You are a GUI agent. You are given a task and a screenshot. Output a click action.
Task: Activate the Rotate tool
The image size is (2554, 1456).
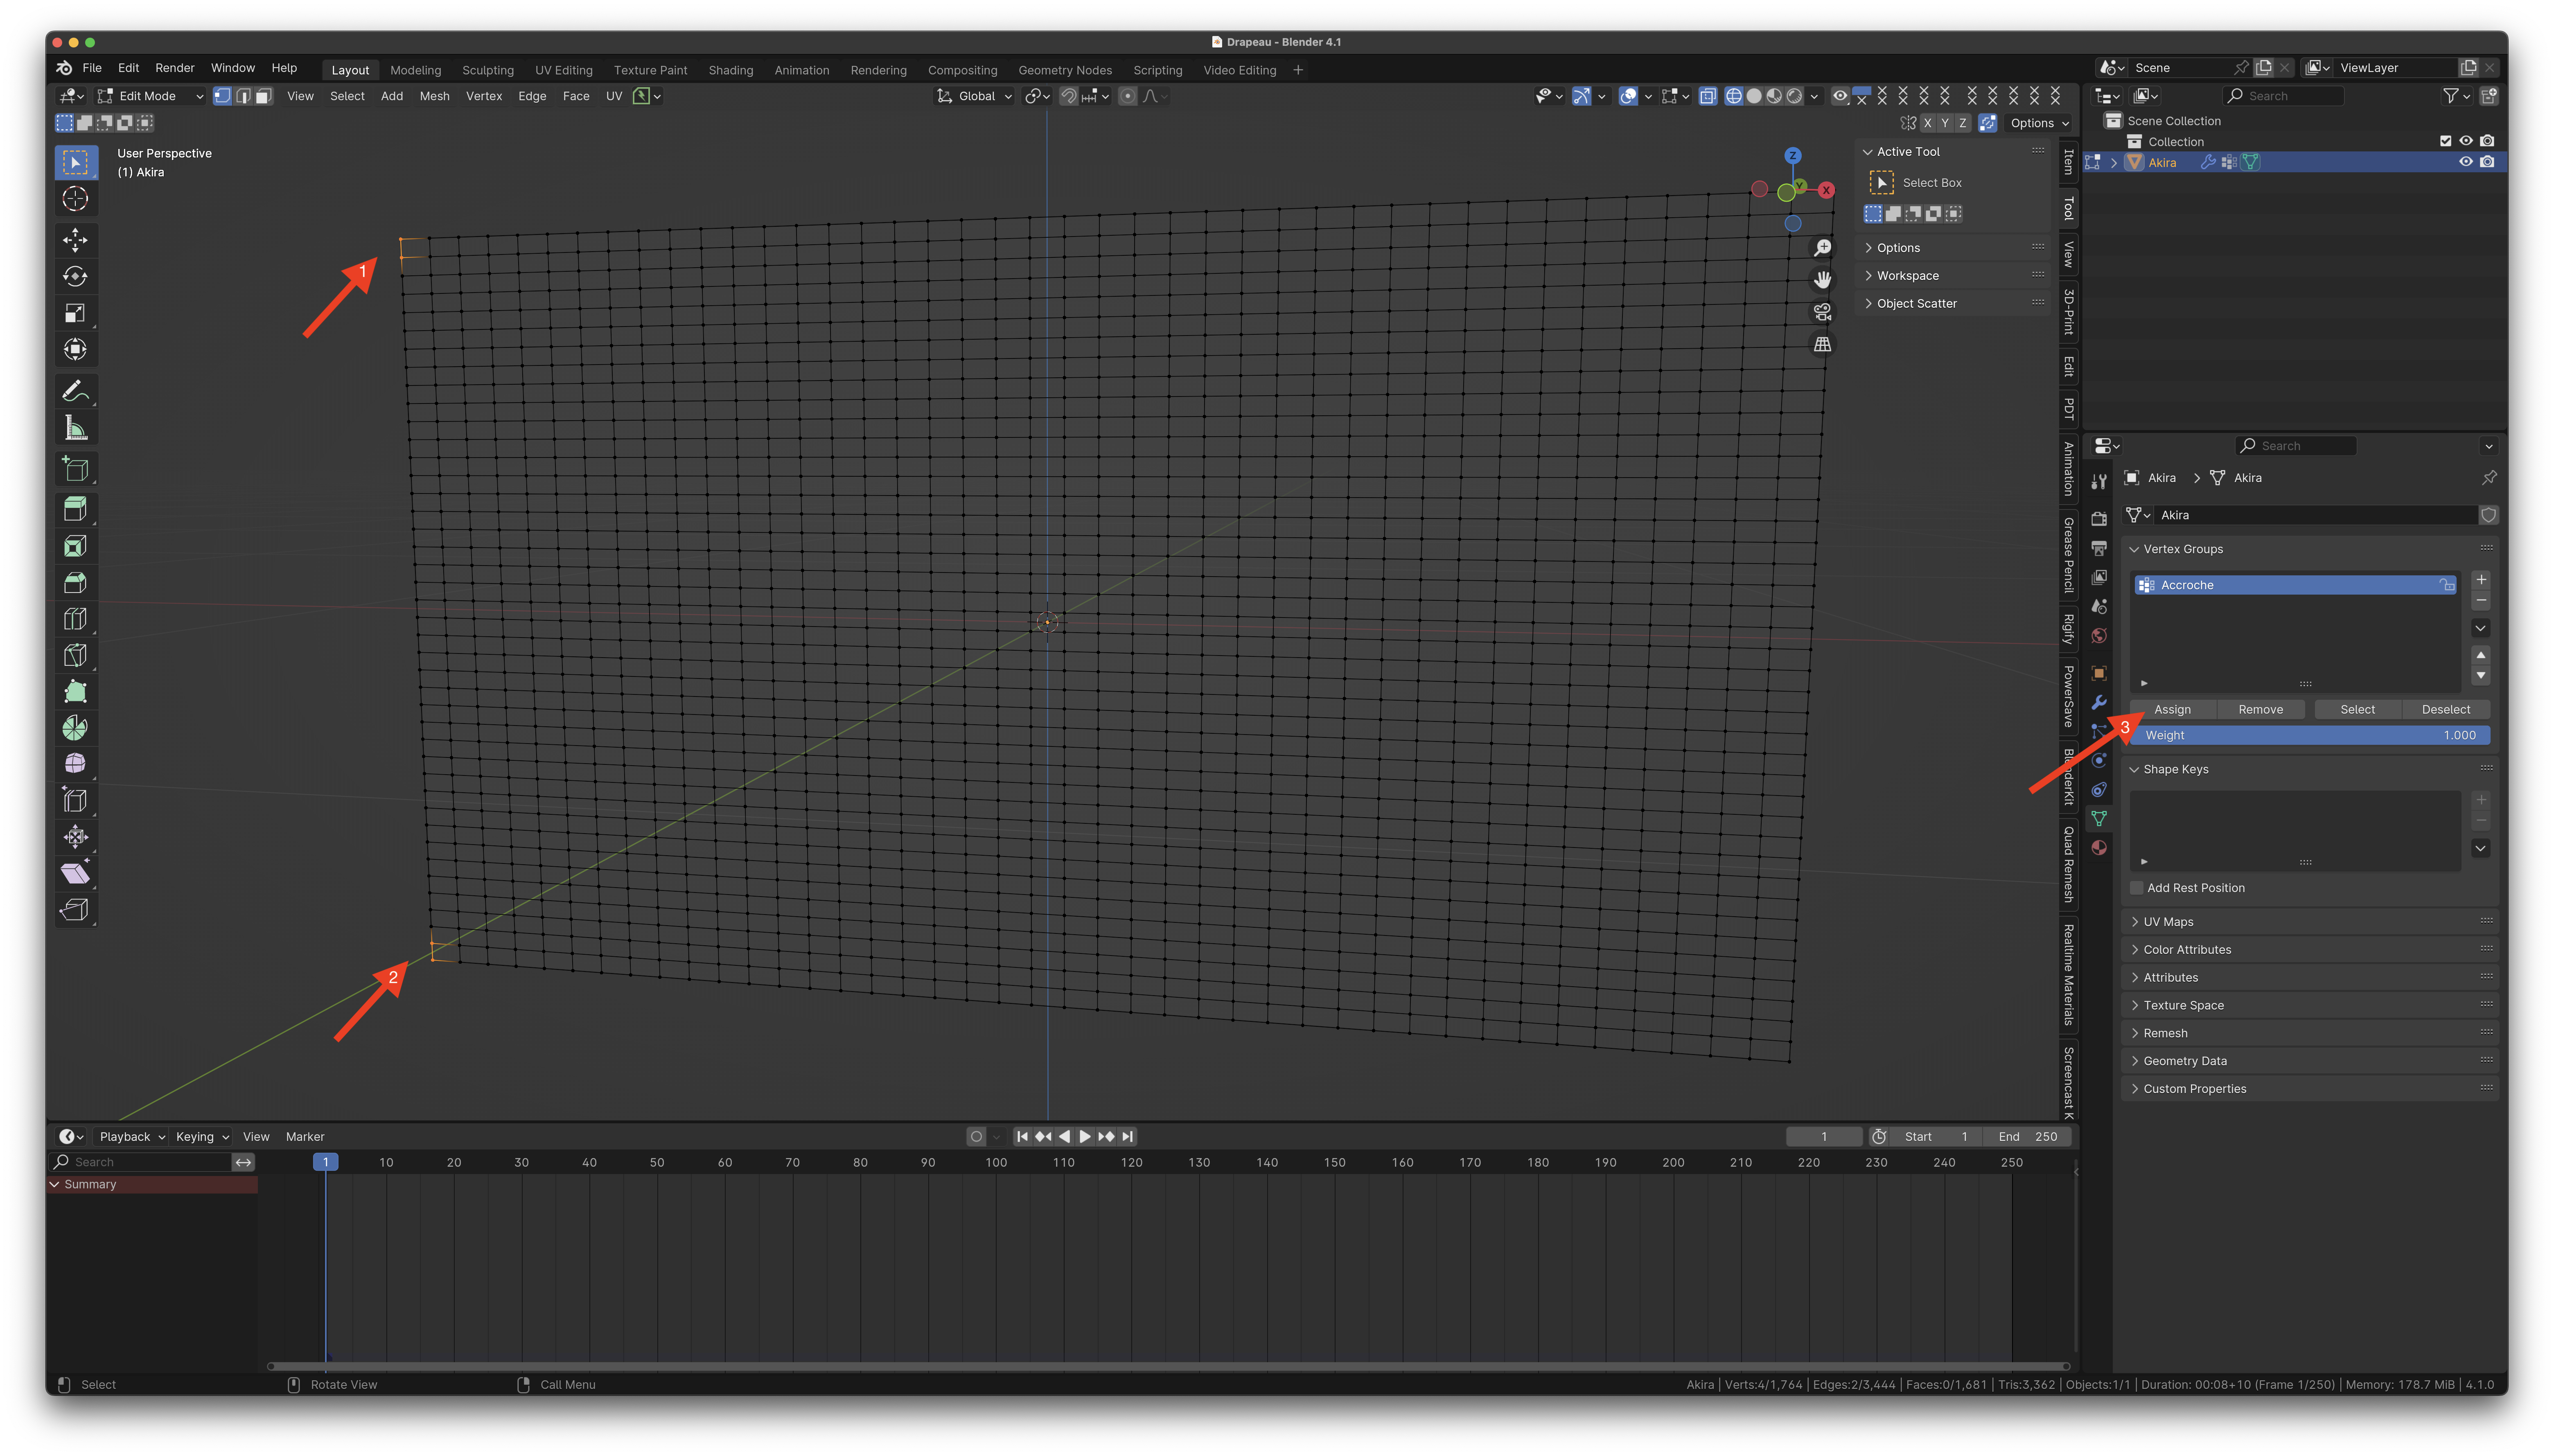75,277
